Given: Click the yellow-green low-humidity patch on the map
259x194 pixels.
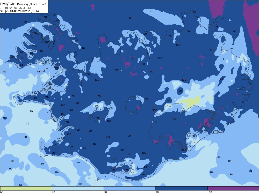Looking at the screenshot, I should pos(192,101).
